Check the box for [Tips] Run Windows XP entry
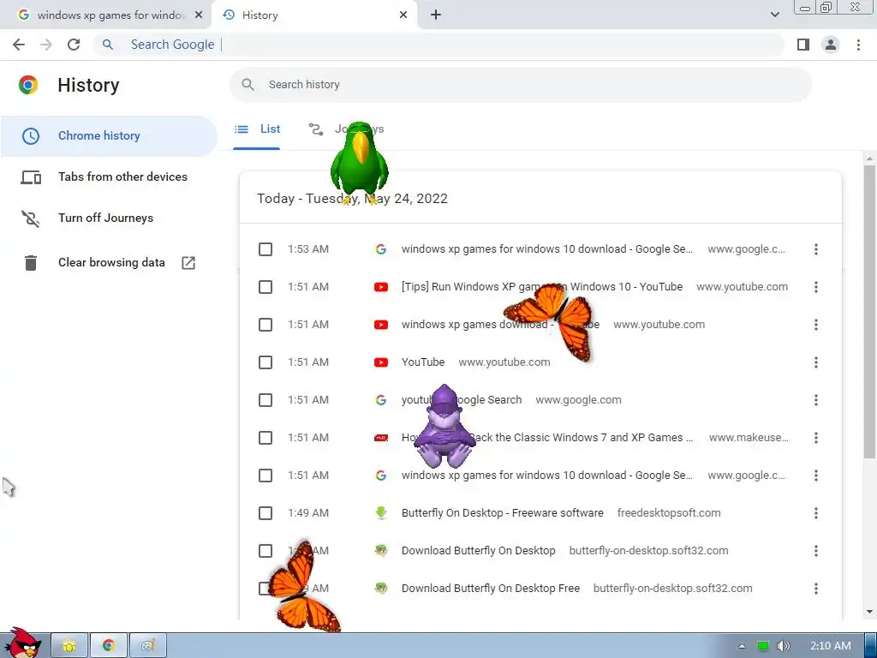The height and width of the screenshot is (658, 877). coord(265,287)
